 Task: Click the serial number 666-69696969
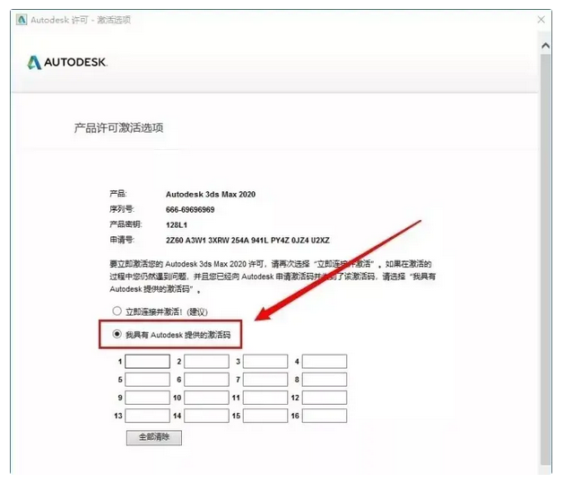pos(190,210)
